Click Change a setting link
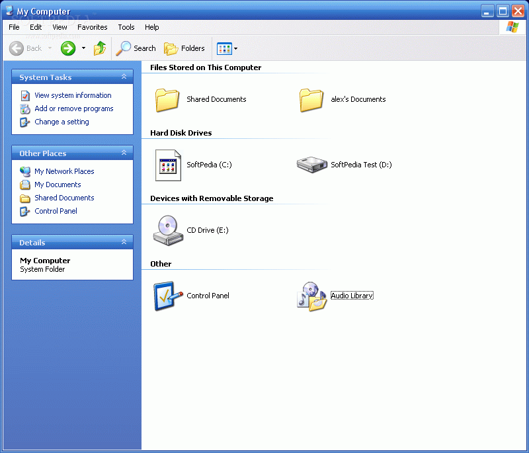Viewport: 529px width, 453px height. click(x=61, y=122)
